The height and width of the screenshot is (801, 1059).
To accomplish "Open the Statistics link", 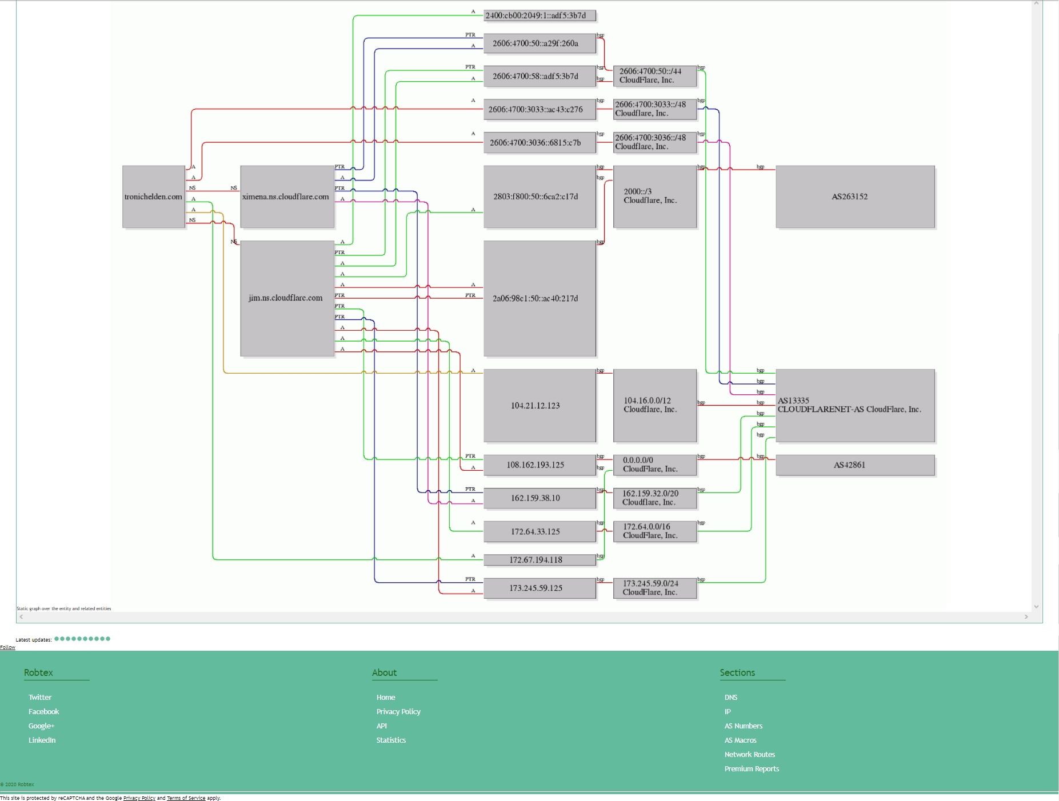I will pyautogui.click(x=391, y=740).
